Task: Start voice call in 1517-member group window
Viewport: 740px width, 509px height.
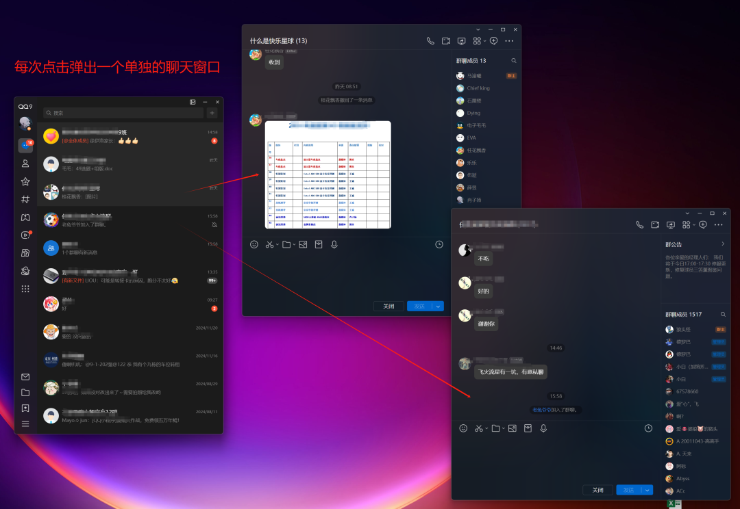Action: pos(639,225)
